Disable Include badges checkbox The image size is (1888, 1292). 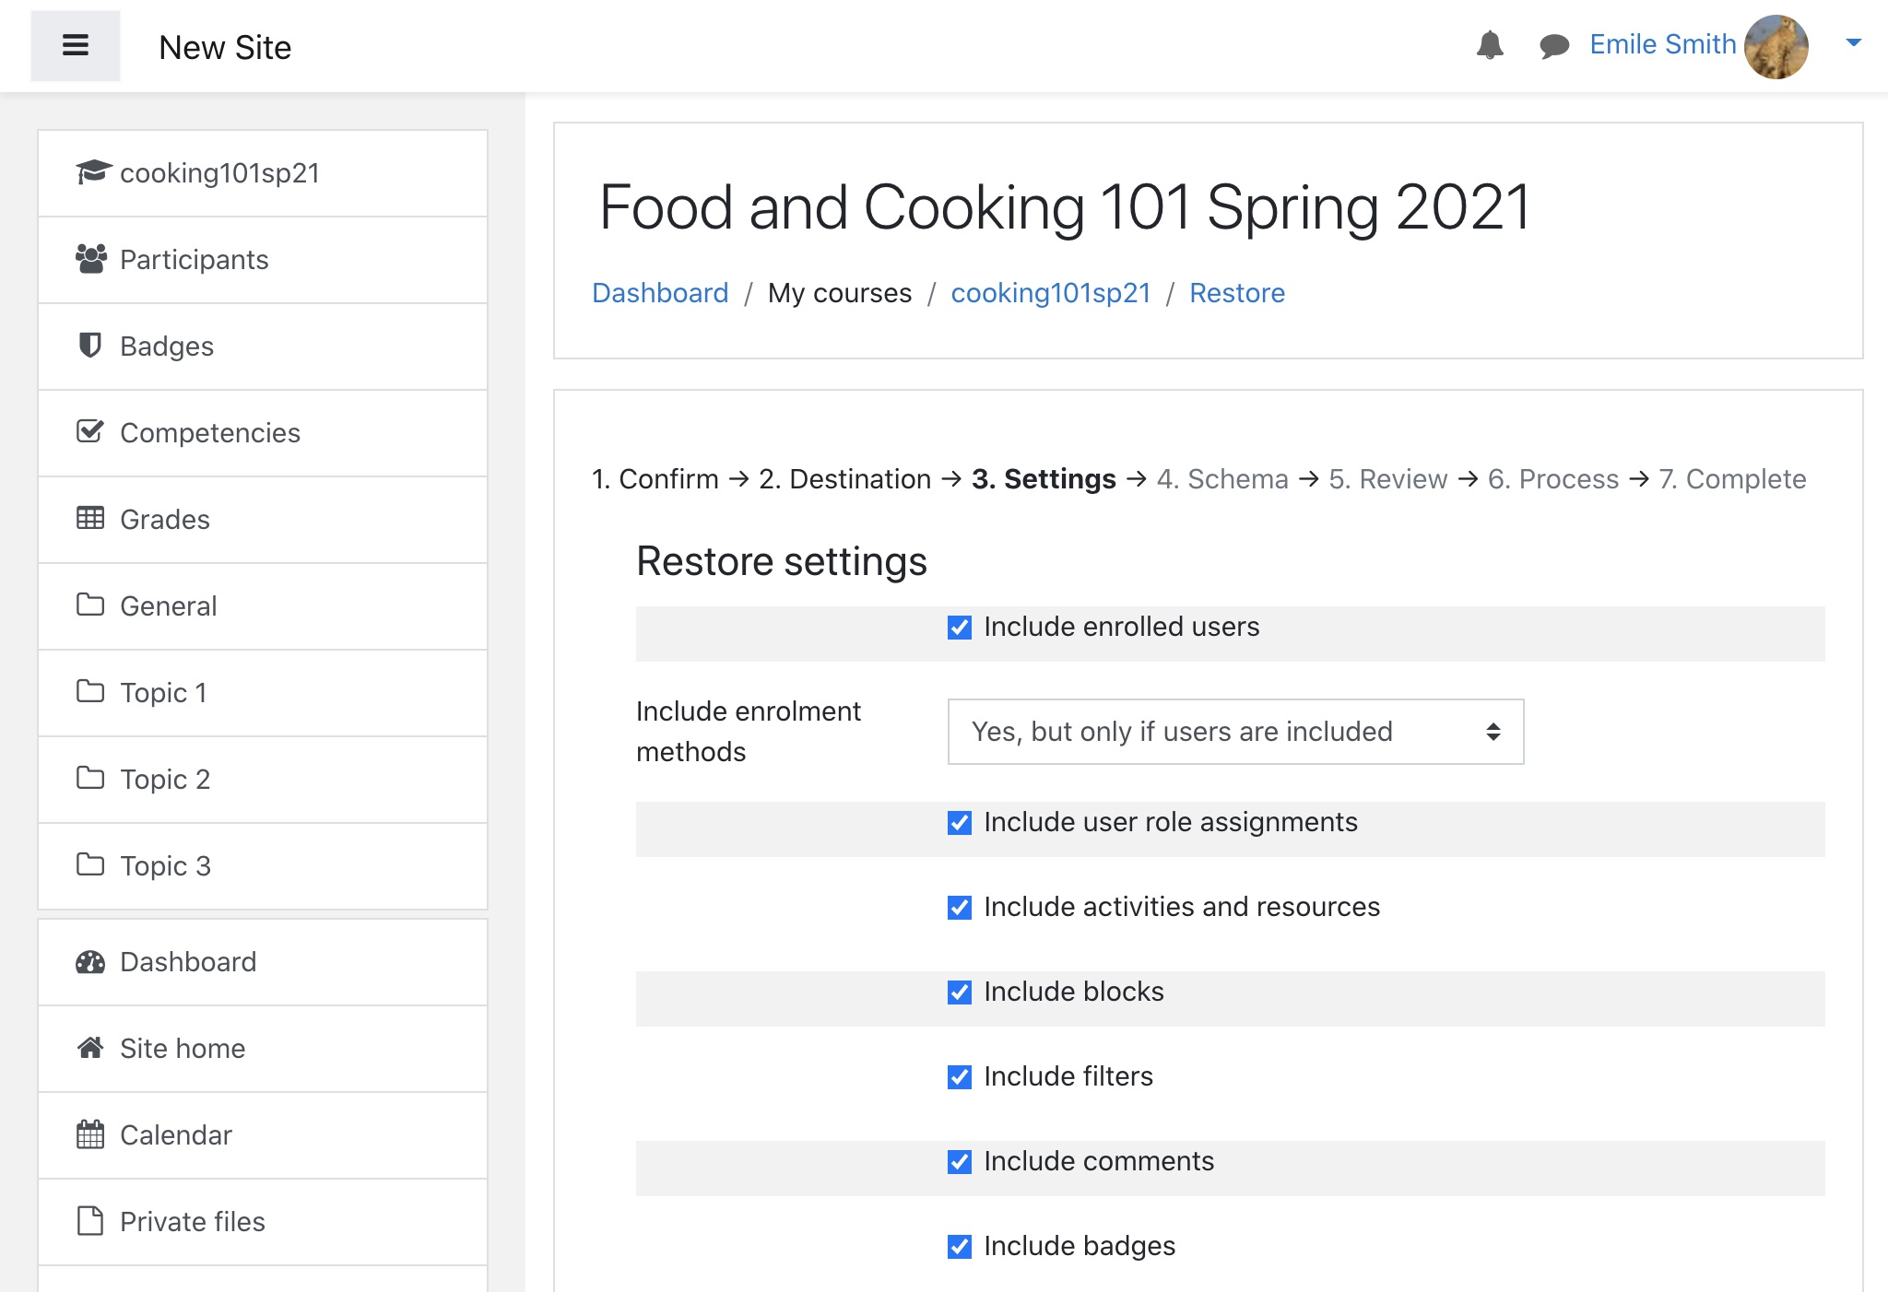(960, 1247)
